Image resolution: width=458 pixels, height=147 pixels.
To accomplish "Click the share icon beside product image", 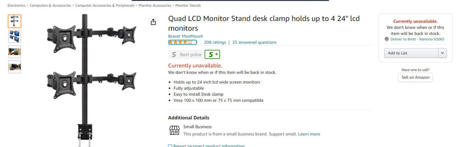I will [x=153, y=22].
